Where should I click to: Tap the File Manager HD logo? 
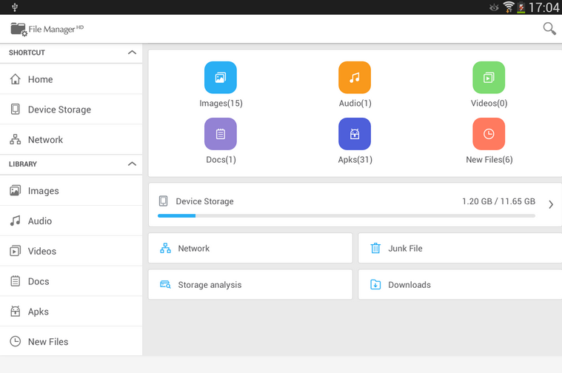click(x=46, y=29)
